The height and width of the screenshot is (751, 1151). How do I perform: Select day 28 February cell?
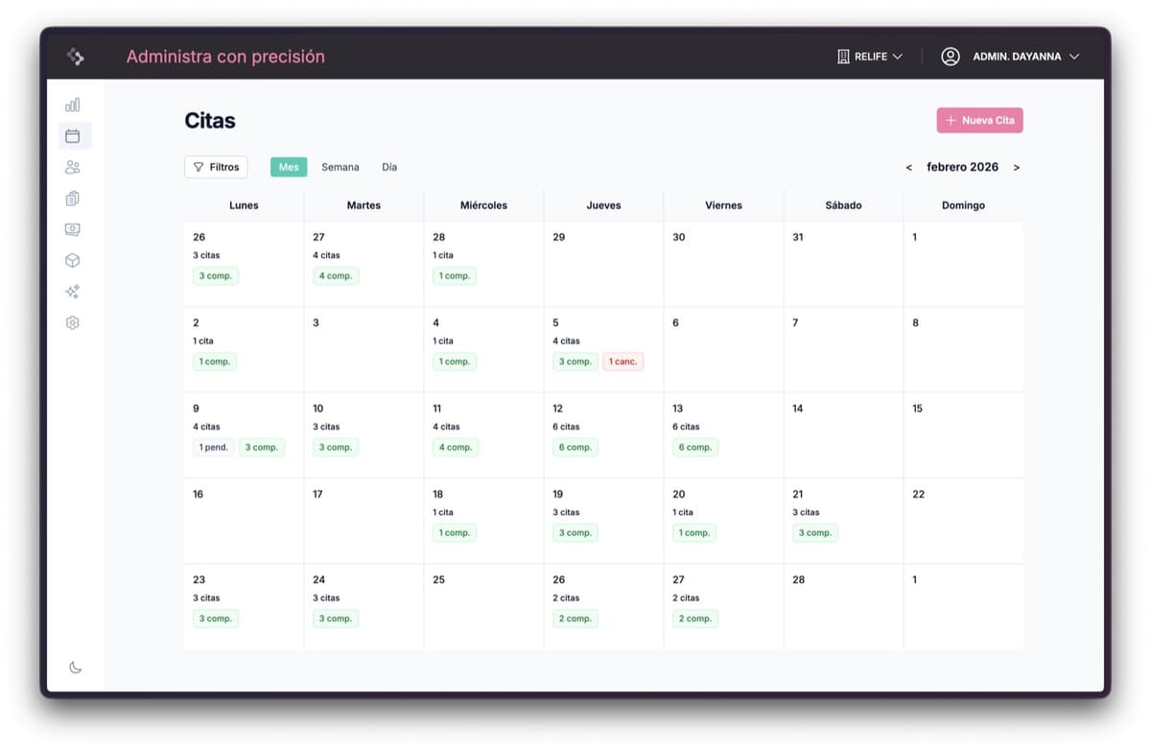[843, 606]
